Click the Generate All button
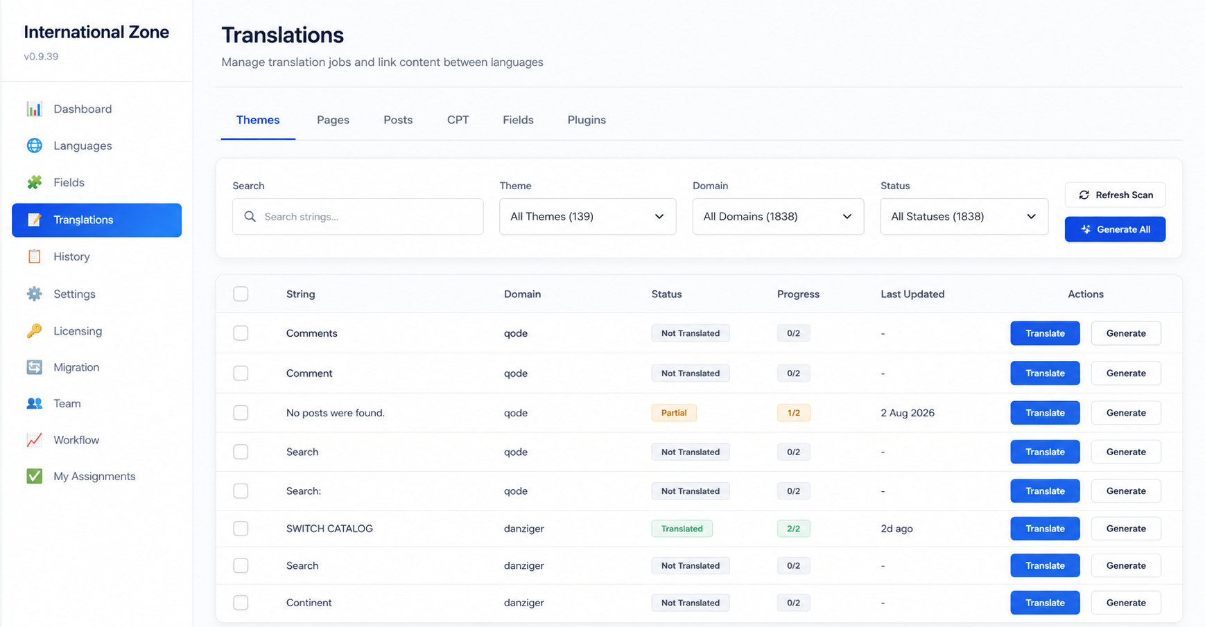The height and width of the screenshot is (627, 1205). coord(1115,229)
